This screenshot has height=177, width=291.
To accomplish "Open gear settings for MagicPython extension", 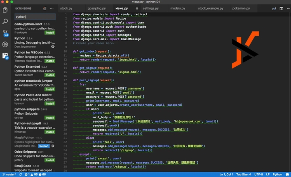I will click(53, 146).
